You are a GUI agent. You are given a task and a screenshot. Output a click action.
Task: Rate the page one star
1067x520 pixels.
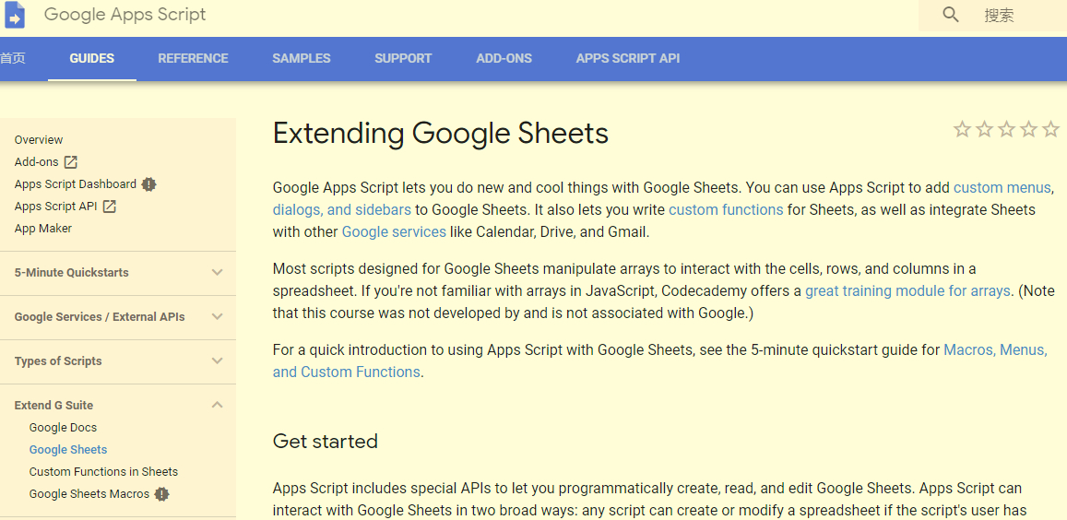[x=962, y=129]
